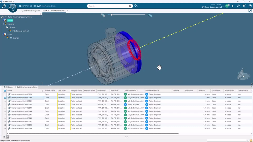253x142 pixels.
Task: Click the plus add-content icon
Action: [233, 6]
